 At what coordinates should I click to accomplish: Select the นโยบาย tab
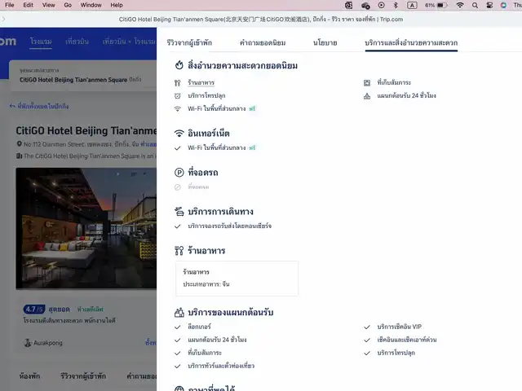pos(325,42)
